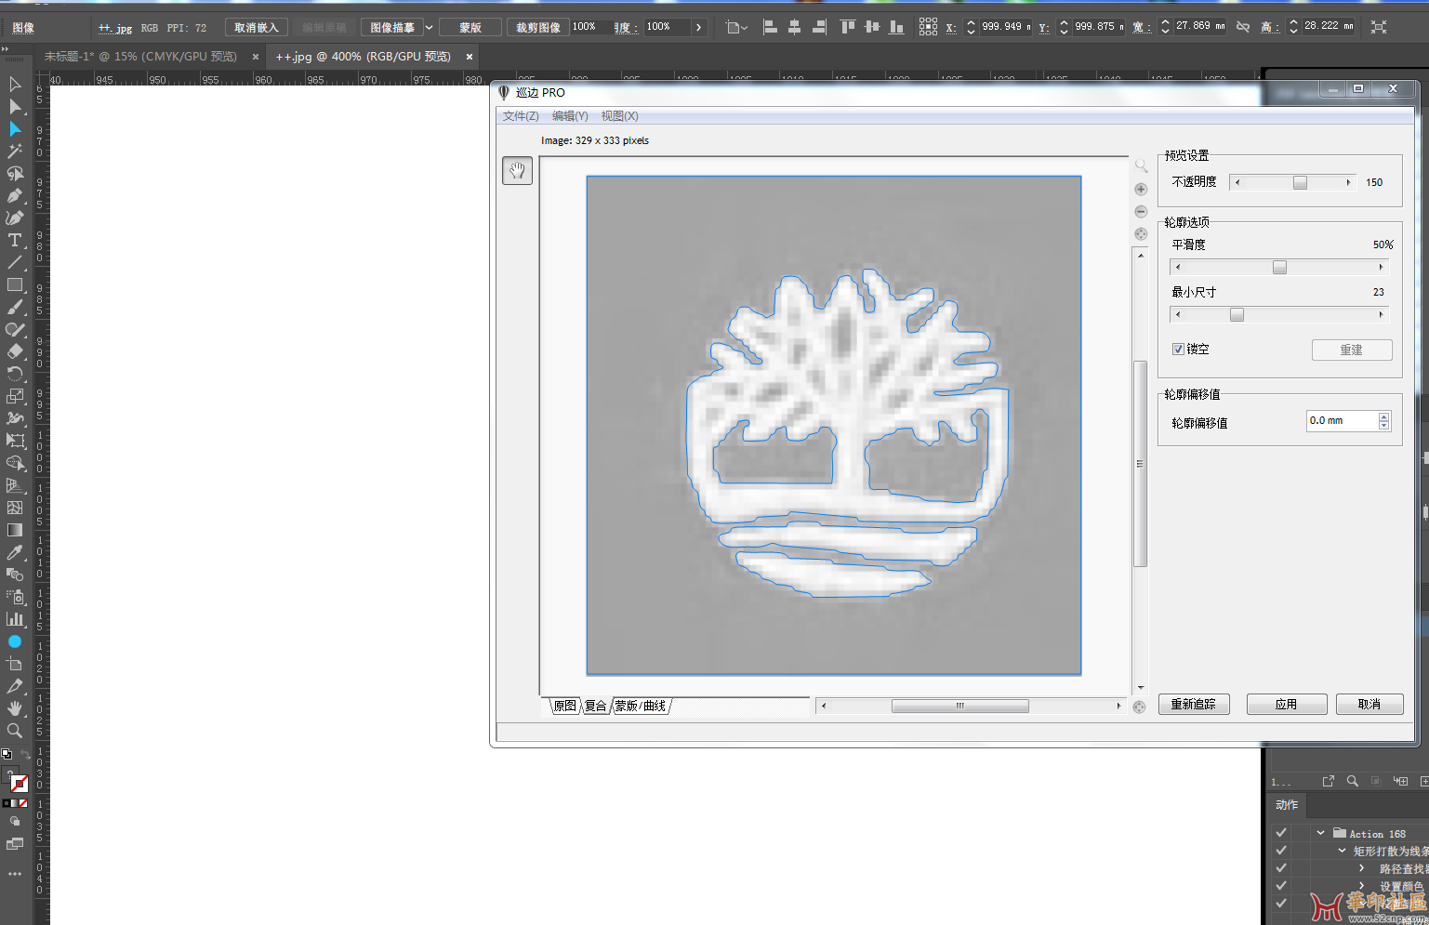
Task: Expand the 路径查找 action step
Action: [x=1362, y=868]
